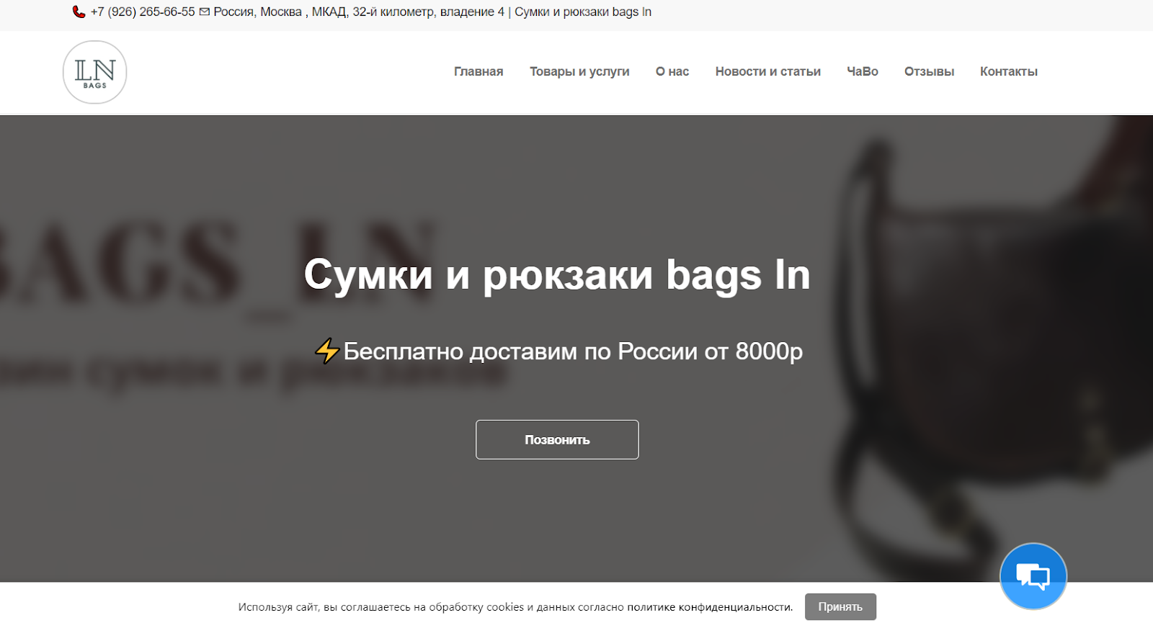This screenshot has height=628, width=1153.
Task: Click the hero heading 'Сумки и рюкзаки bags ln'
Action: pos(557,274)
